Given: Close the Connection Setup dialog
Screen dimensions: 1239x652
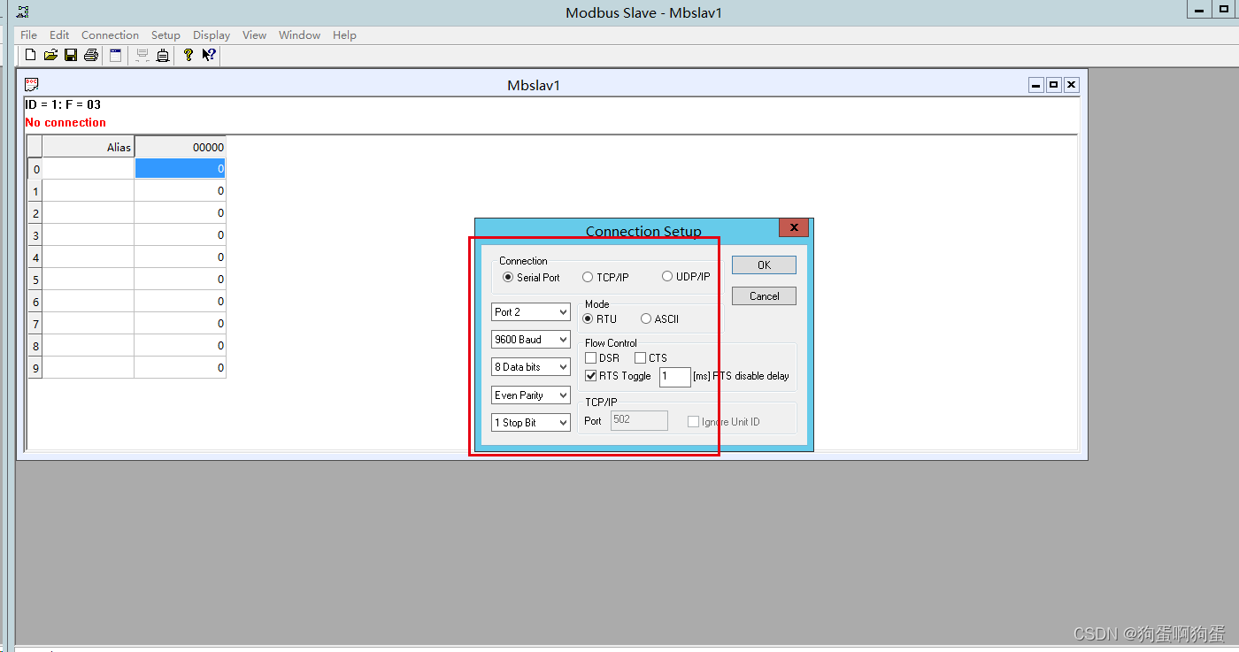Looking at the screenshot, I should pyautogui.click(x=794, y=228).
